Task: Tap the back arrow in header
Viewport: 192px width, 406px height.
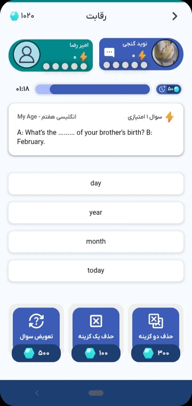Action: click(x=175, y=17)
